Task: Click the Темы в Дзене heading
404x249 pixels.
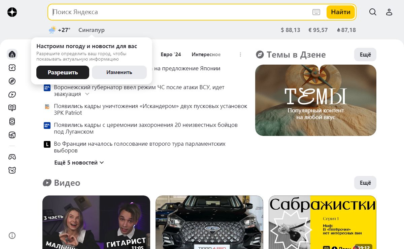Action: 296,55
